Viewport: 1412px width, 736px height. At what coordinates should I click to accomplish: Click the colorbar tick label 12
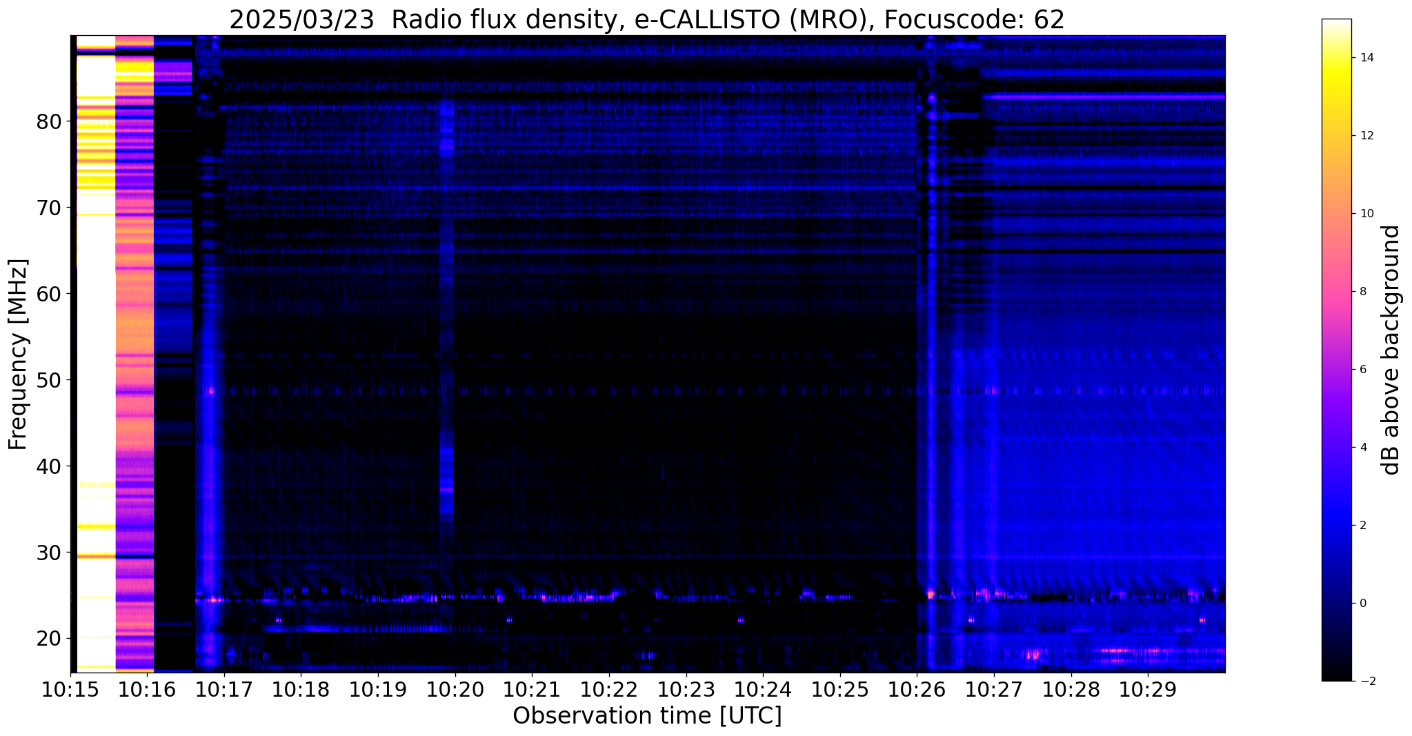coord(1366,136)
